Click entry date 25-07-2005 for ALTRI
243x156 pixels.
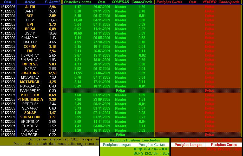click(x=102, y=7)
